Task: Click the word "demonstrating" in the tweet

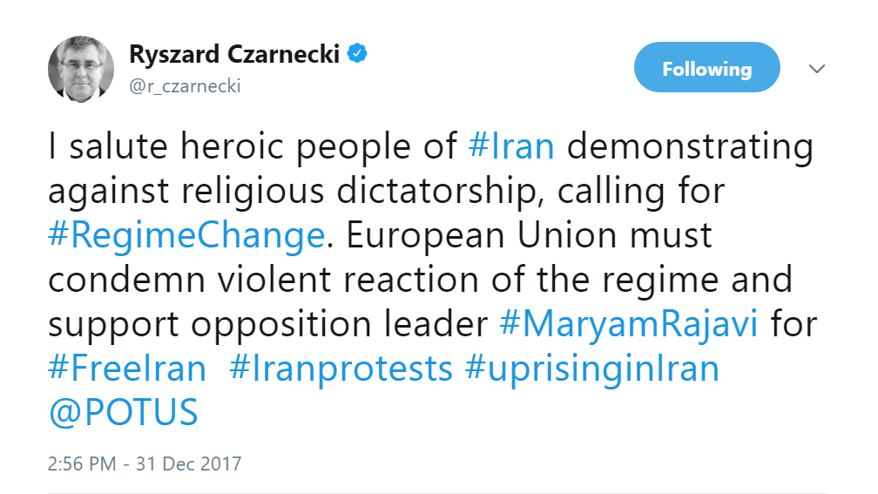Action: [x=691, y=146]
